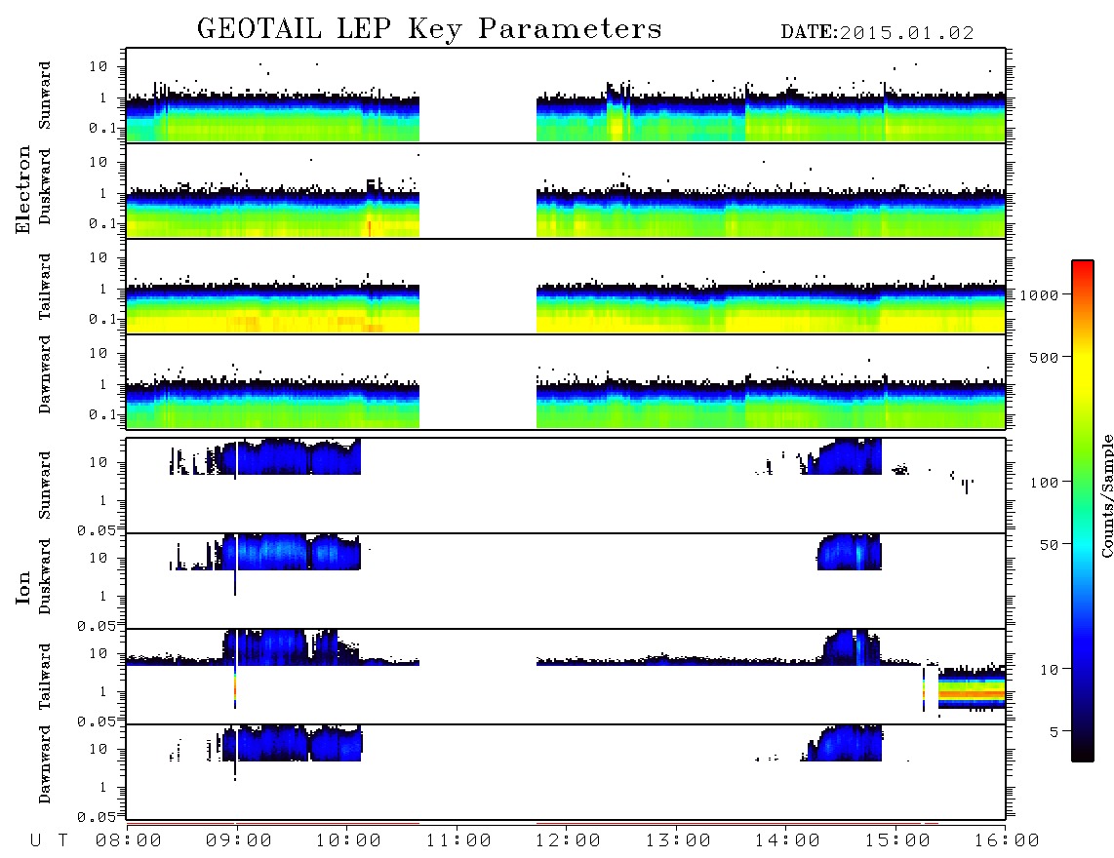
Task: Select the Electron "Tailward" panel label
Action: 45,287
